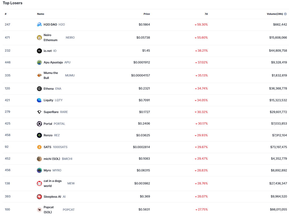The width and height of the screenshot is (304, 216).
Task: Open the Portal PORTAL coin page
Action: 48,124
